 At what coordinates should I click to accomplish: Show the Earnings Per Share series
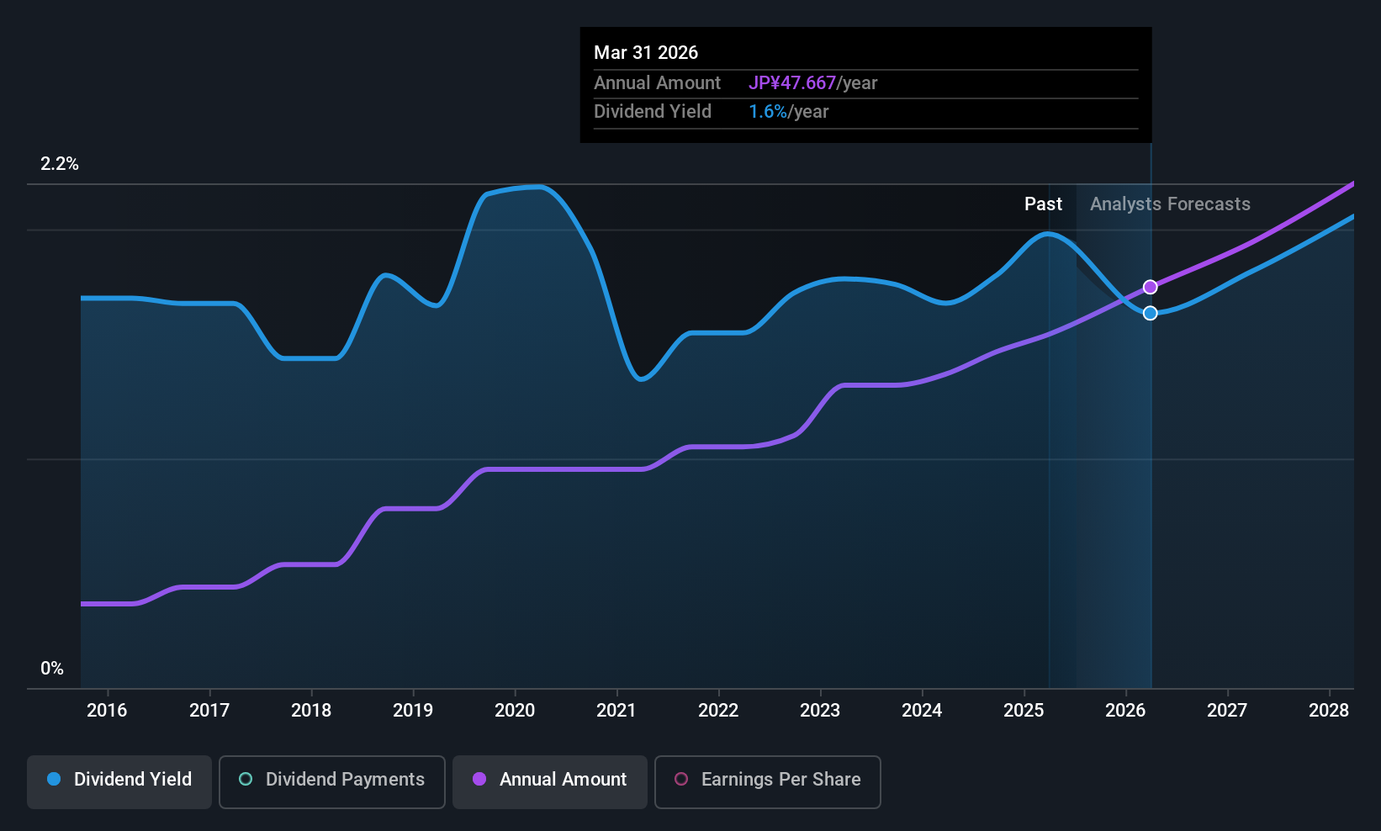768,782
